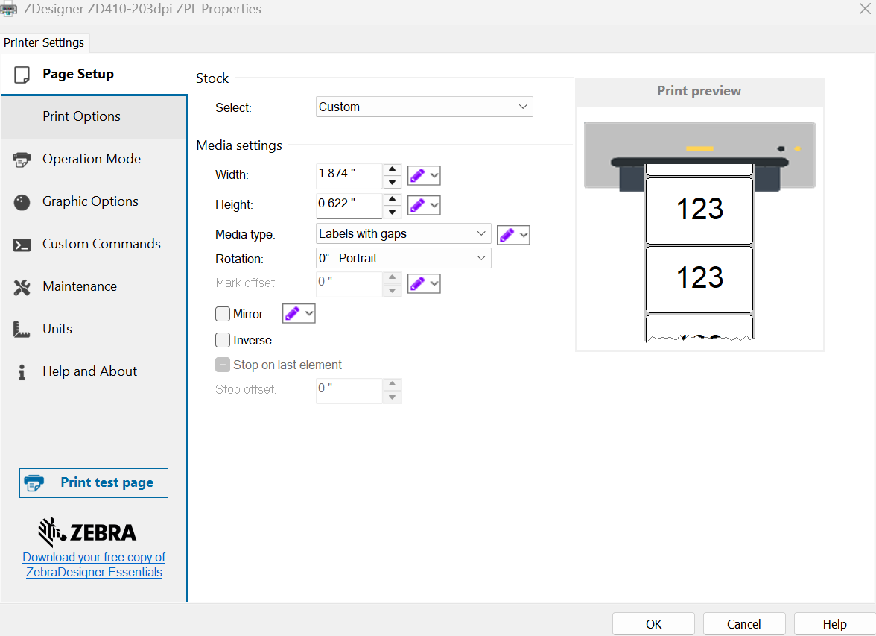Image resolution: width=876 pixels, height=636 pixels.
Task: Click the Cancel button
Action: pyautogui.click(x=744, y=623)
